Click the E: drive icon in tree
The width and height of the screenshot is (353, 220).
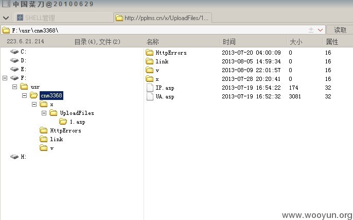tap(14, 69)
